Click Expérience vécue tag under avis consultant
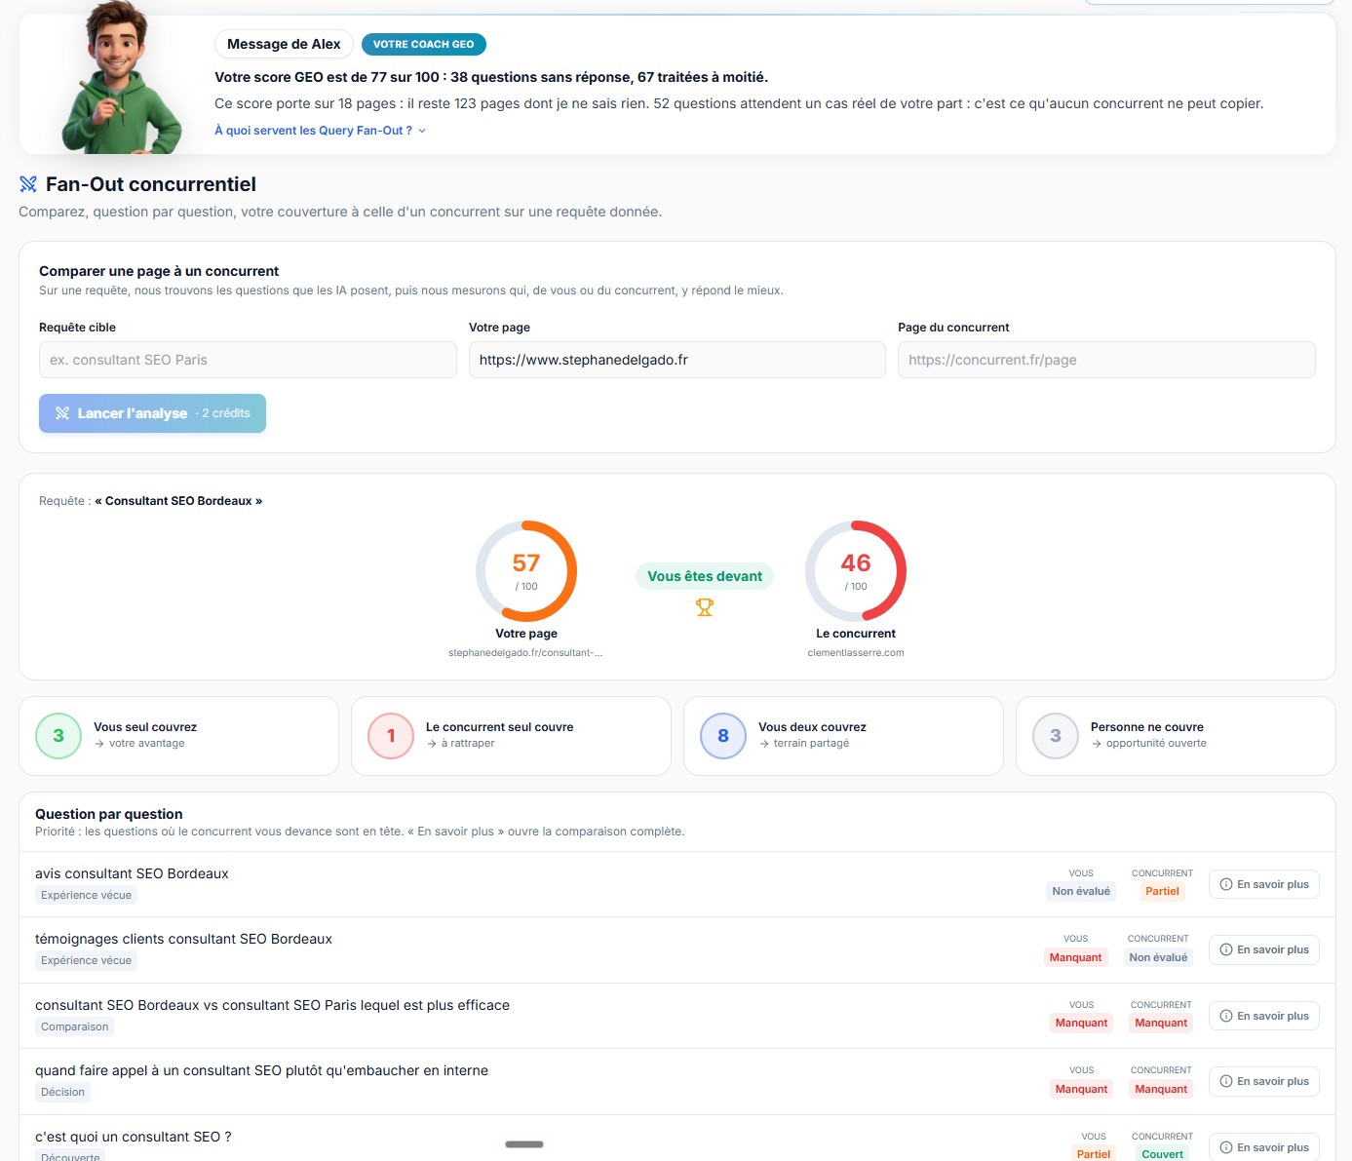 [86, 895]
